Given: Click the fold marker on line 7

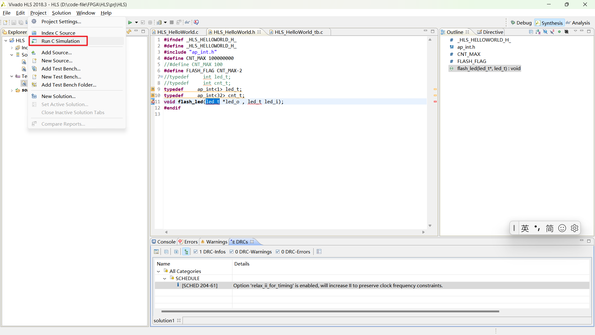Looking at the screenshot, I should tap(161, 77).
